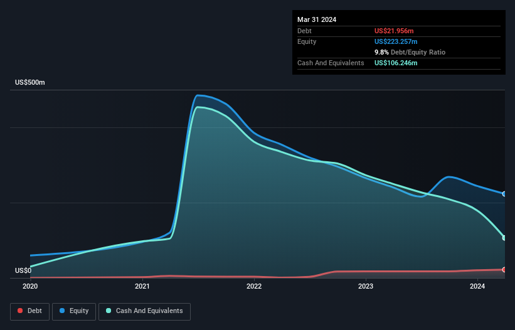Click the Debt row label in tooltip
Image resolution: width=515 pixels, height=330 pixels.
pyautogui.click(x=304, y=31)
